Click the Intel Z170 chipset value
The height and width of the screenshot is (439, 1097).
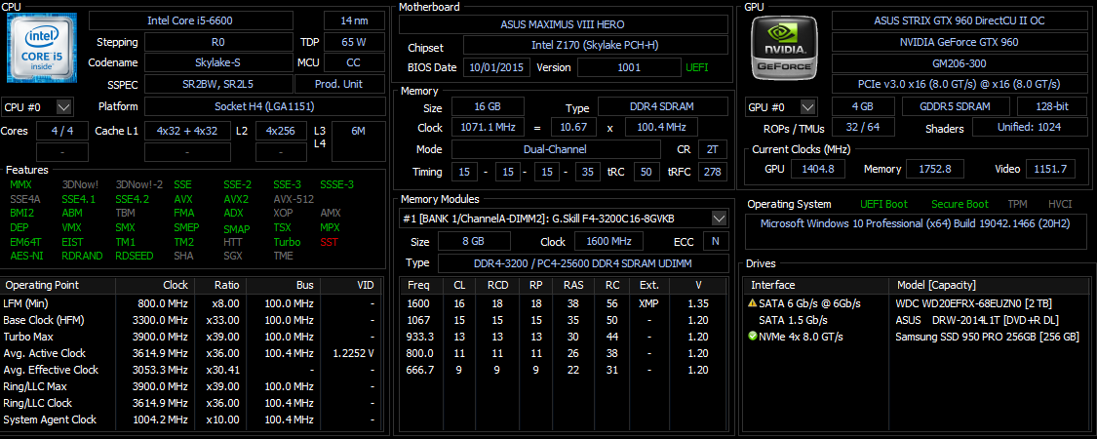point(596,46)
